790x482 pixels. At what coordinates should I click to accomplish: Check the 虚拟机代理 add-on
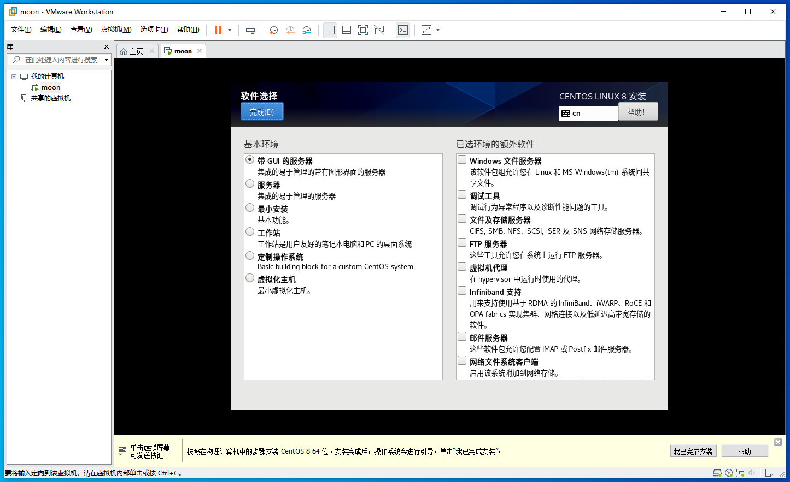pos(462,267)
